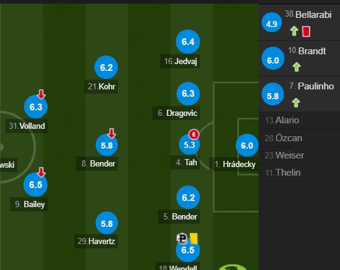Image resolution: width=340 pixels, height=270 pixels.
Task: Click Bailey's red substituted-off arrow icon
Action: point(41,172)
